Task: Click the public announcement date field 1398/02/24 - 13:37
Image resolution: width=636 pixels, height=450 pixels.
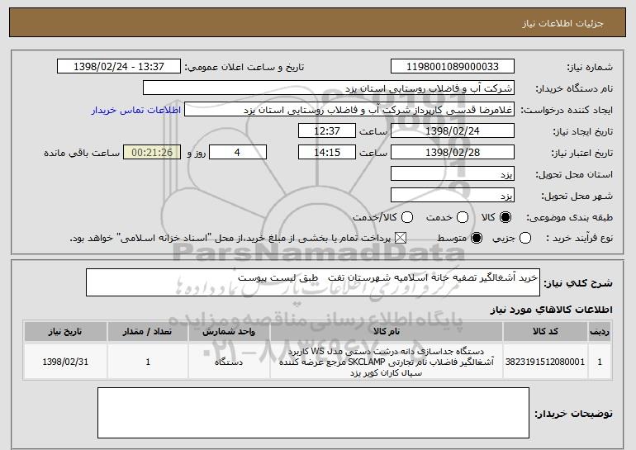Action: (x=119, y=67)
